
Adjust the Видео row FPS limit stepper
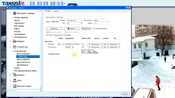click(89, 44)
